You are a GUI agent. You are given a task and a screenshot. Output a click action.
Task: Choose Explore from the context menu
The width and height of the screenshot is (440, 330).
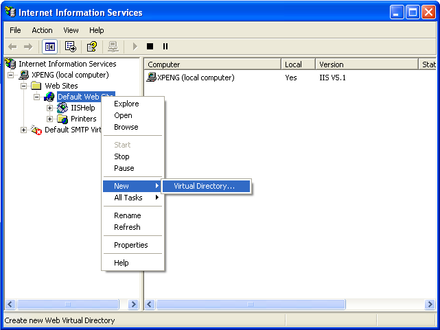[x=132, y=104]
